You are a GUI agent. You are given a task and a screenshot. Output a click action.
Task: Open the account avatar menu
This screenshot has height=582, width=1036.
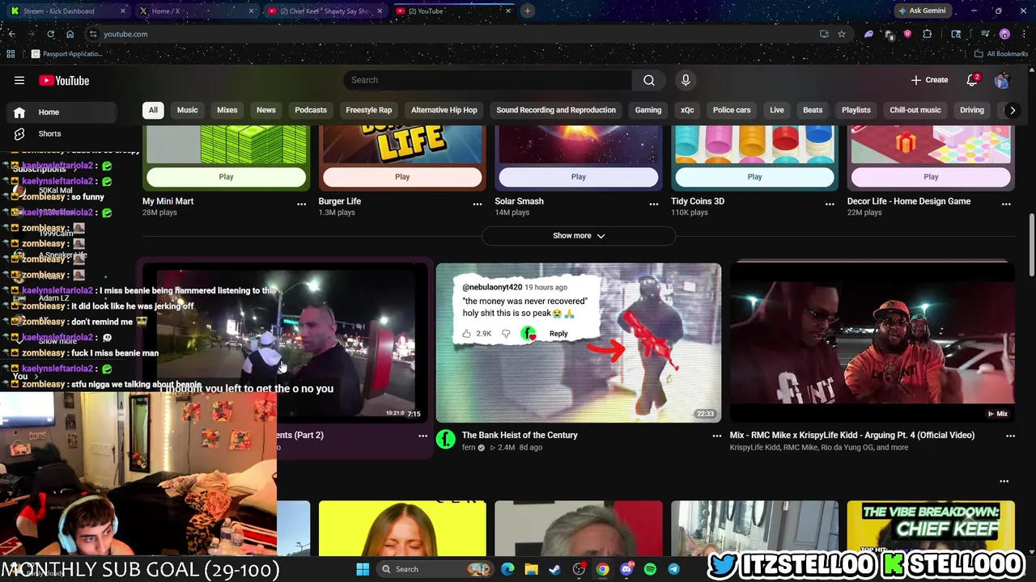pyautogui.click(x=1002, y=80)
